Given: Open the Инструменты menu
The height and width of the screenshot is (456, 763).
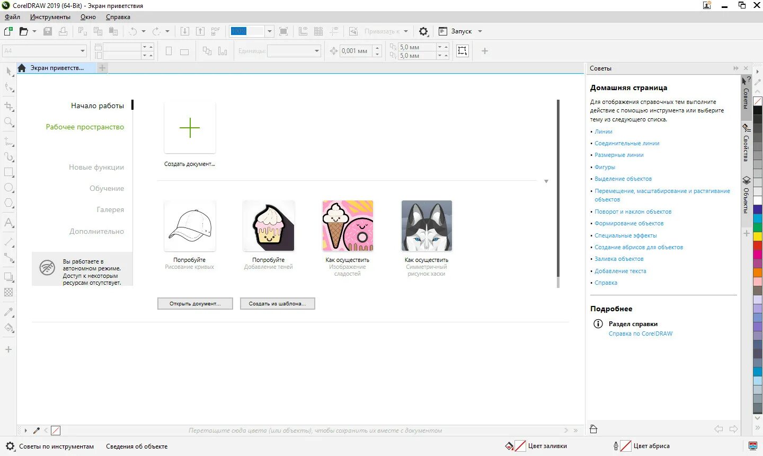Looking at the screenshot, I should 50,17.
